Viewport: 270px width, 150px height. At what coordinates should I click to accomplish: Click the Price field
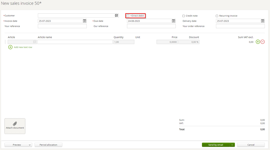point(167,42)
